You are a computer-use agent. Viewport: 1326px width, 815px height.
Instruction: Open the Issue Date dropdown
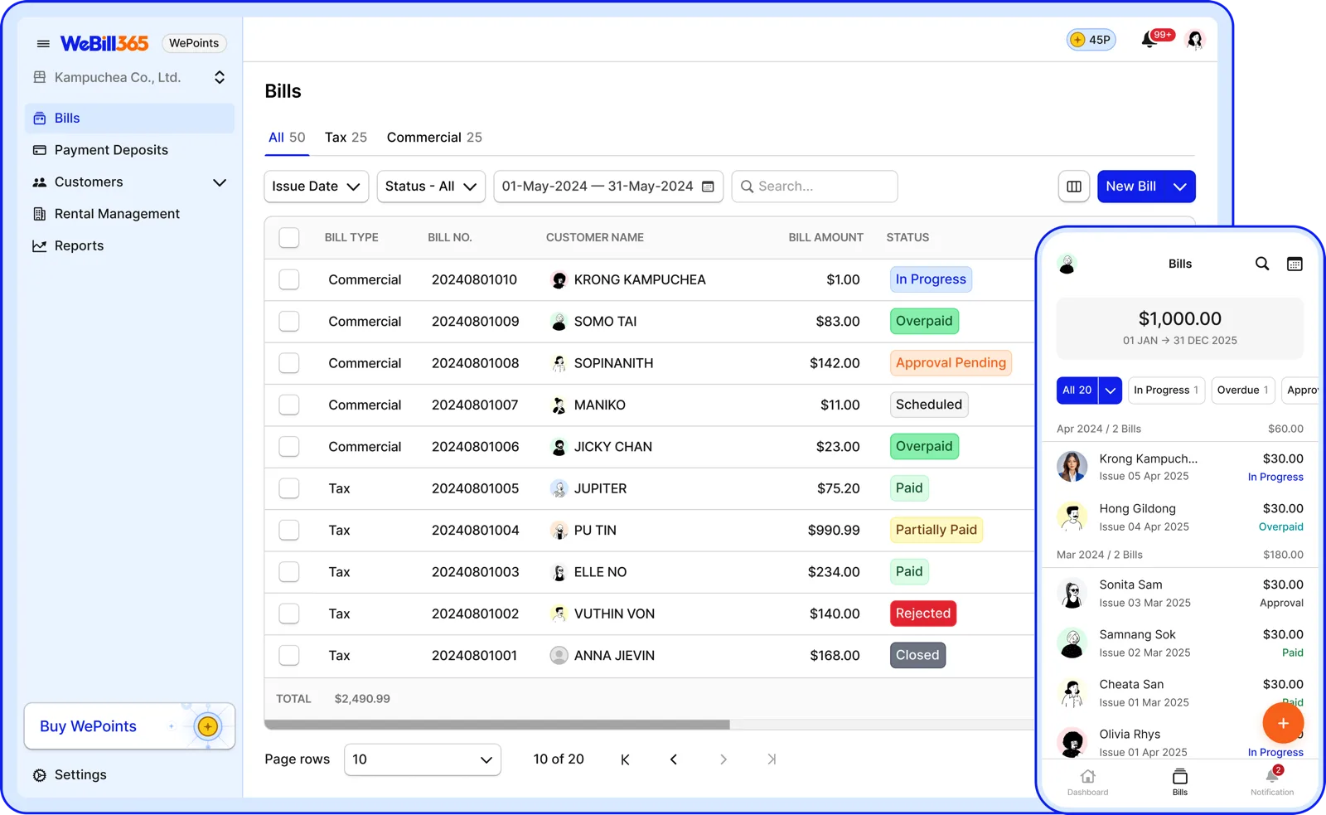(x=317, y=187)
